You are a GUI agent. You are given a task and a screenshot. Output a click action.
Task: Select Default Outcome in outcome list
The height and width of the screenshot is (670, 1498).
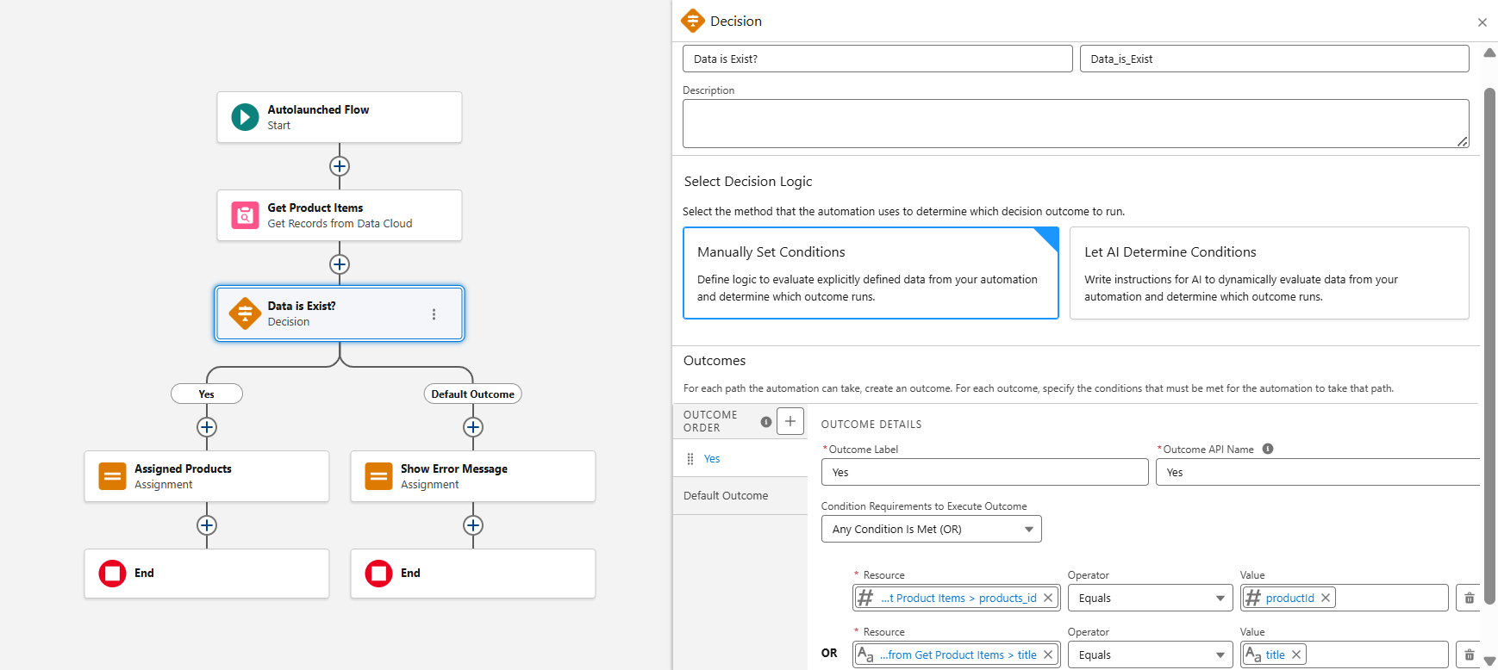point(726,496)
